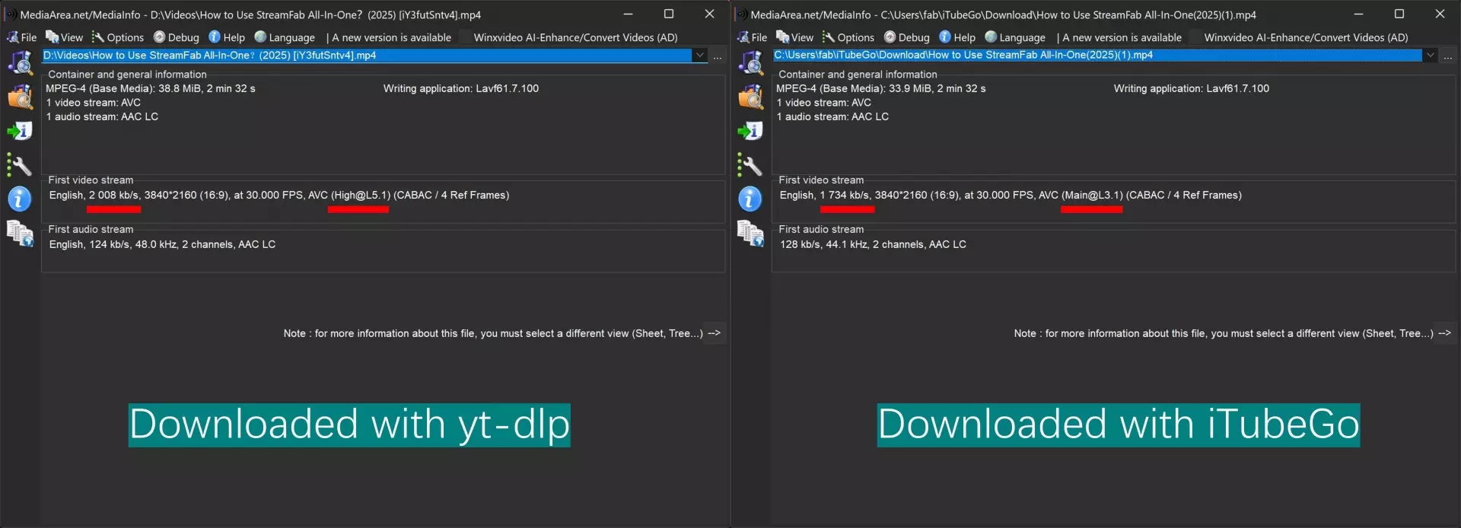This screenshot has width=1461, height=528.
Task: Click MediaInfo title bar icon of C:\Users\fab window
Action: coord(741,14)
